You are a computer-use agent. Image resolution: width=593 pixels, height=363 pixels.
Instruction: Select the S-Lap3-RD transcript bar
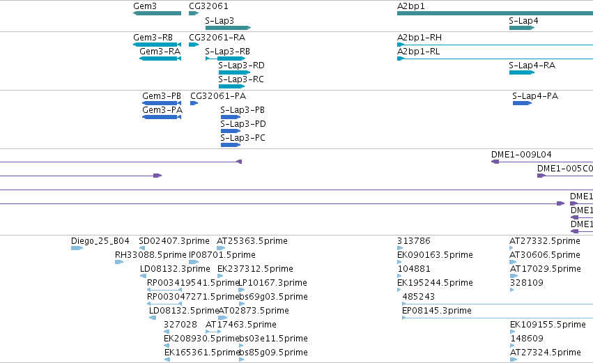(x=234, y=72)
